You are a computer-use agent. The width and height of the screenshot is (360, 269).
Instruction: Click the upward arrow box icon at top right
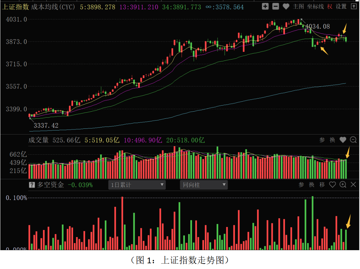click(353, 6)
